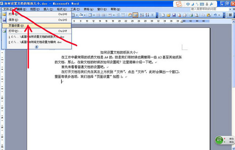
Task: Click the Sogou user account icon
Action: (207, 4)
